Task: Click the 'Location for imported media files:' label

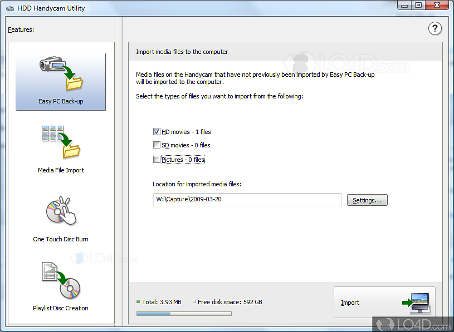Action: (x=197, y=184)
